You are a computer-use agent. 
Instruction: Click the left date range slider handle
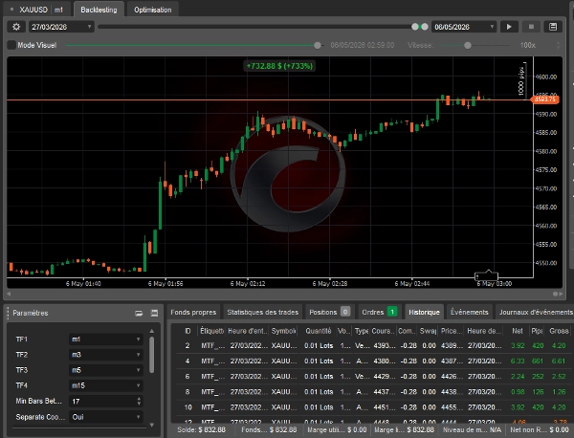415,27
